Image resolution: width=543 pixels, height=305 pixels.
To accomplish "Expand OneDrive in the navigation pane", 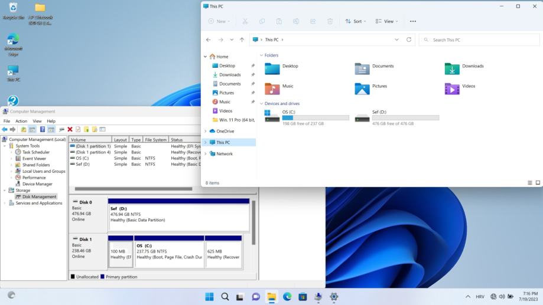I will tap(206, 131).
